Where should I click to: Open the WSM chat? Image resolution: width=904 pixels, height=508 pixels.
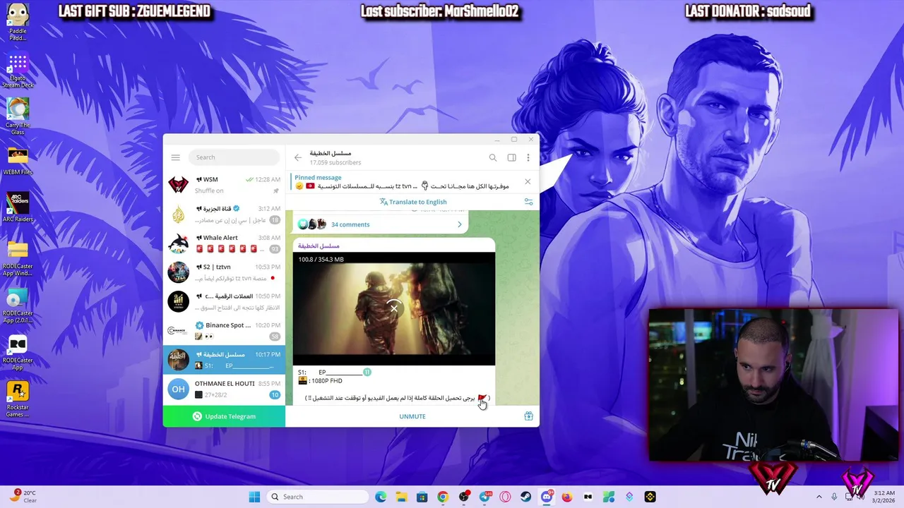click(x=224, y=185)
